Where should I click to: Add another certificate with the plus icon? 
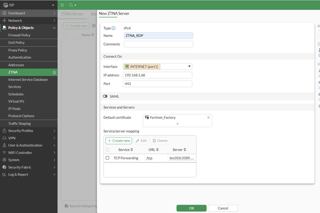(177, 124)
